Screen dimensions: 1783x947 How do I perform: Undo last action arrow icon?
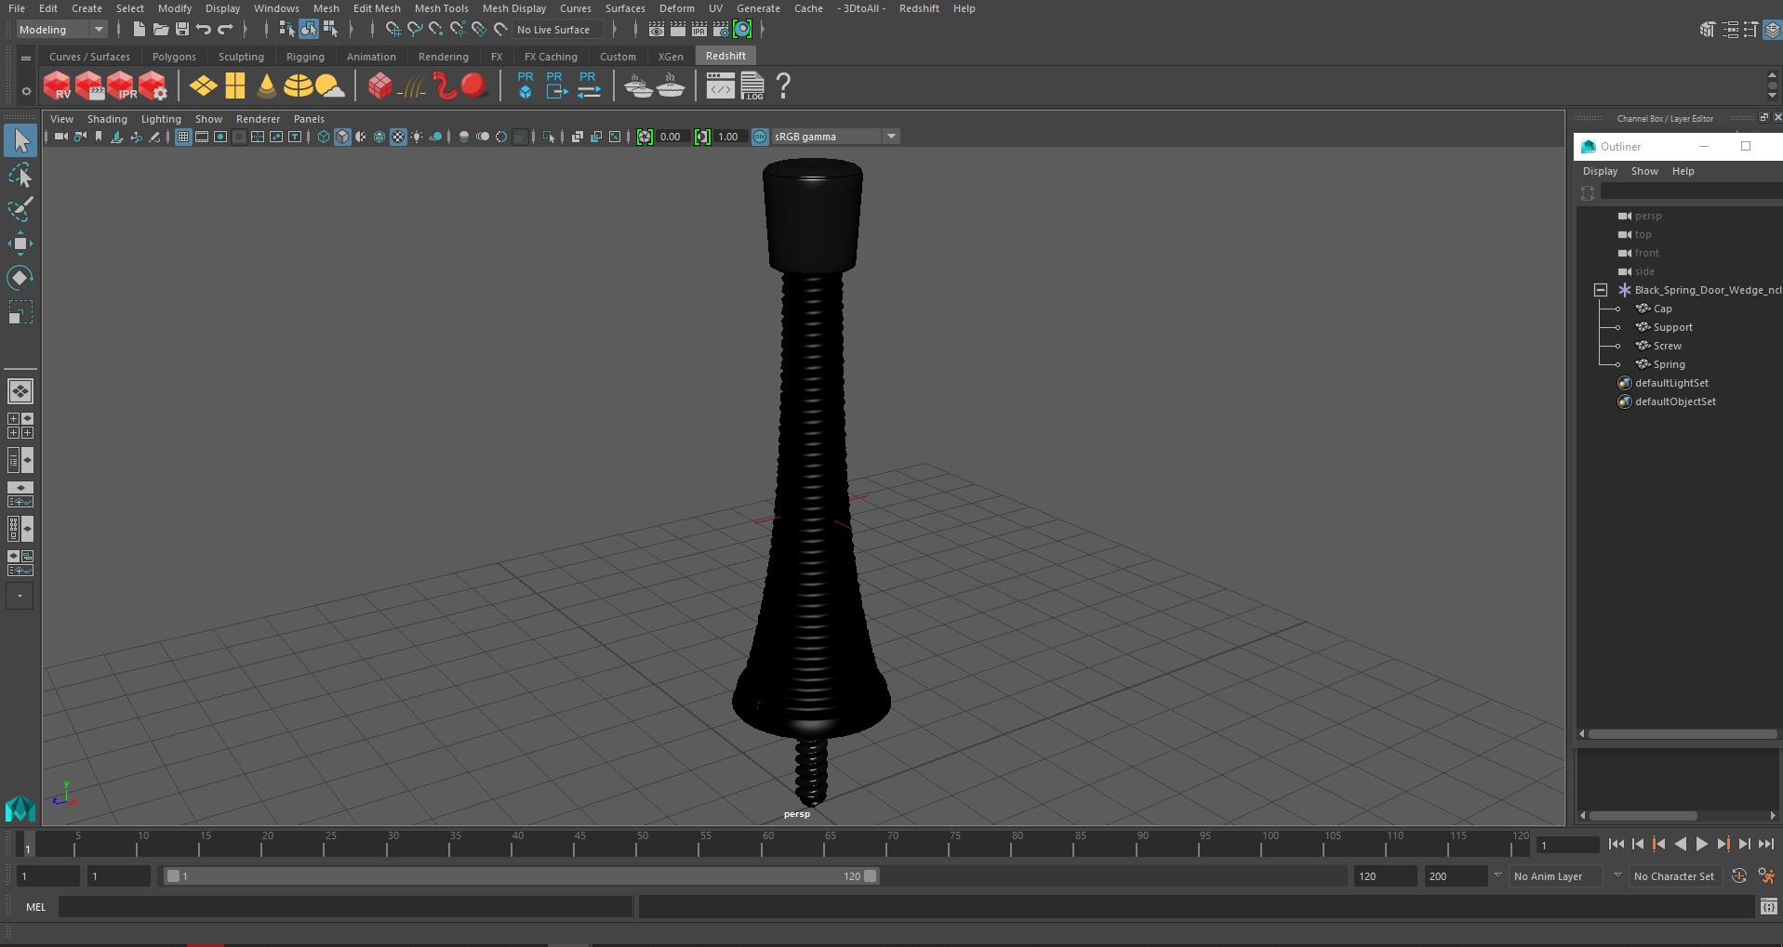coord(204,30)
